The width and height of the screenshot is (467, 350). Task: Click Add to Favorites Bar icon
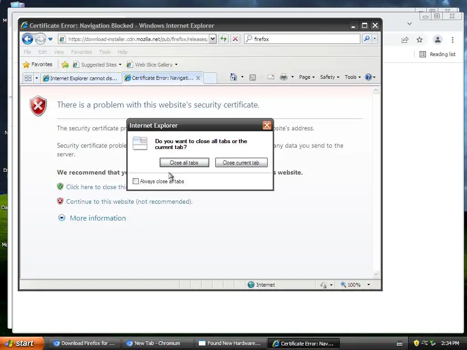coord(65,64)
